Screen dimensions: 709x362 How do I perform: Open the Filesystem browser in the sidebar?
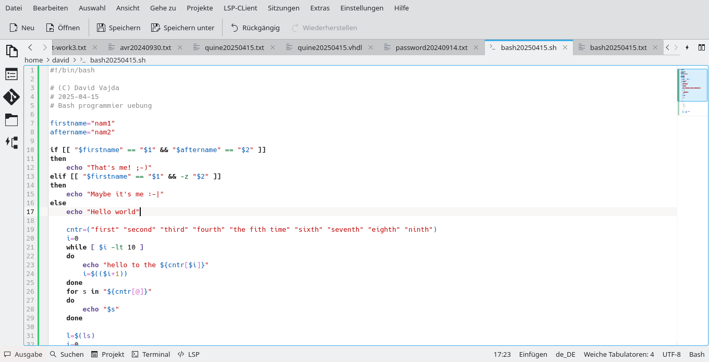11,120
